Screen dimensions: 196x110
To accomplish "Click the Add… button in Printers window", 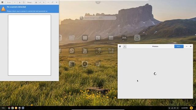I will pyautogui.click(x=179, y=46).
